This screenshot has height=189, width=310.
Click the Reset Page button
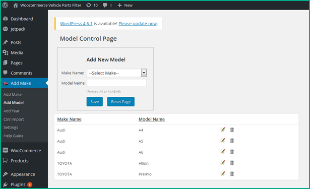pos(121,102)
